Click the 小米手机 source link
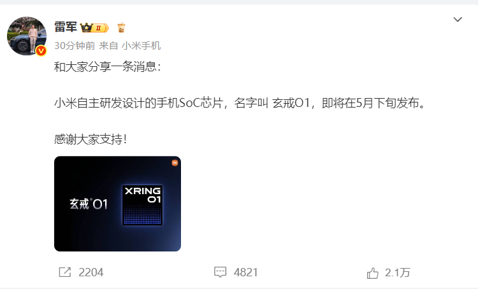 click(141, 46)
